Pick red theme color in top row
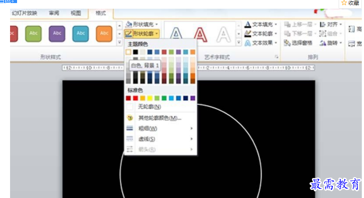Viewport: 364px width, 198px height. coord(164,52)
